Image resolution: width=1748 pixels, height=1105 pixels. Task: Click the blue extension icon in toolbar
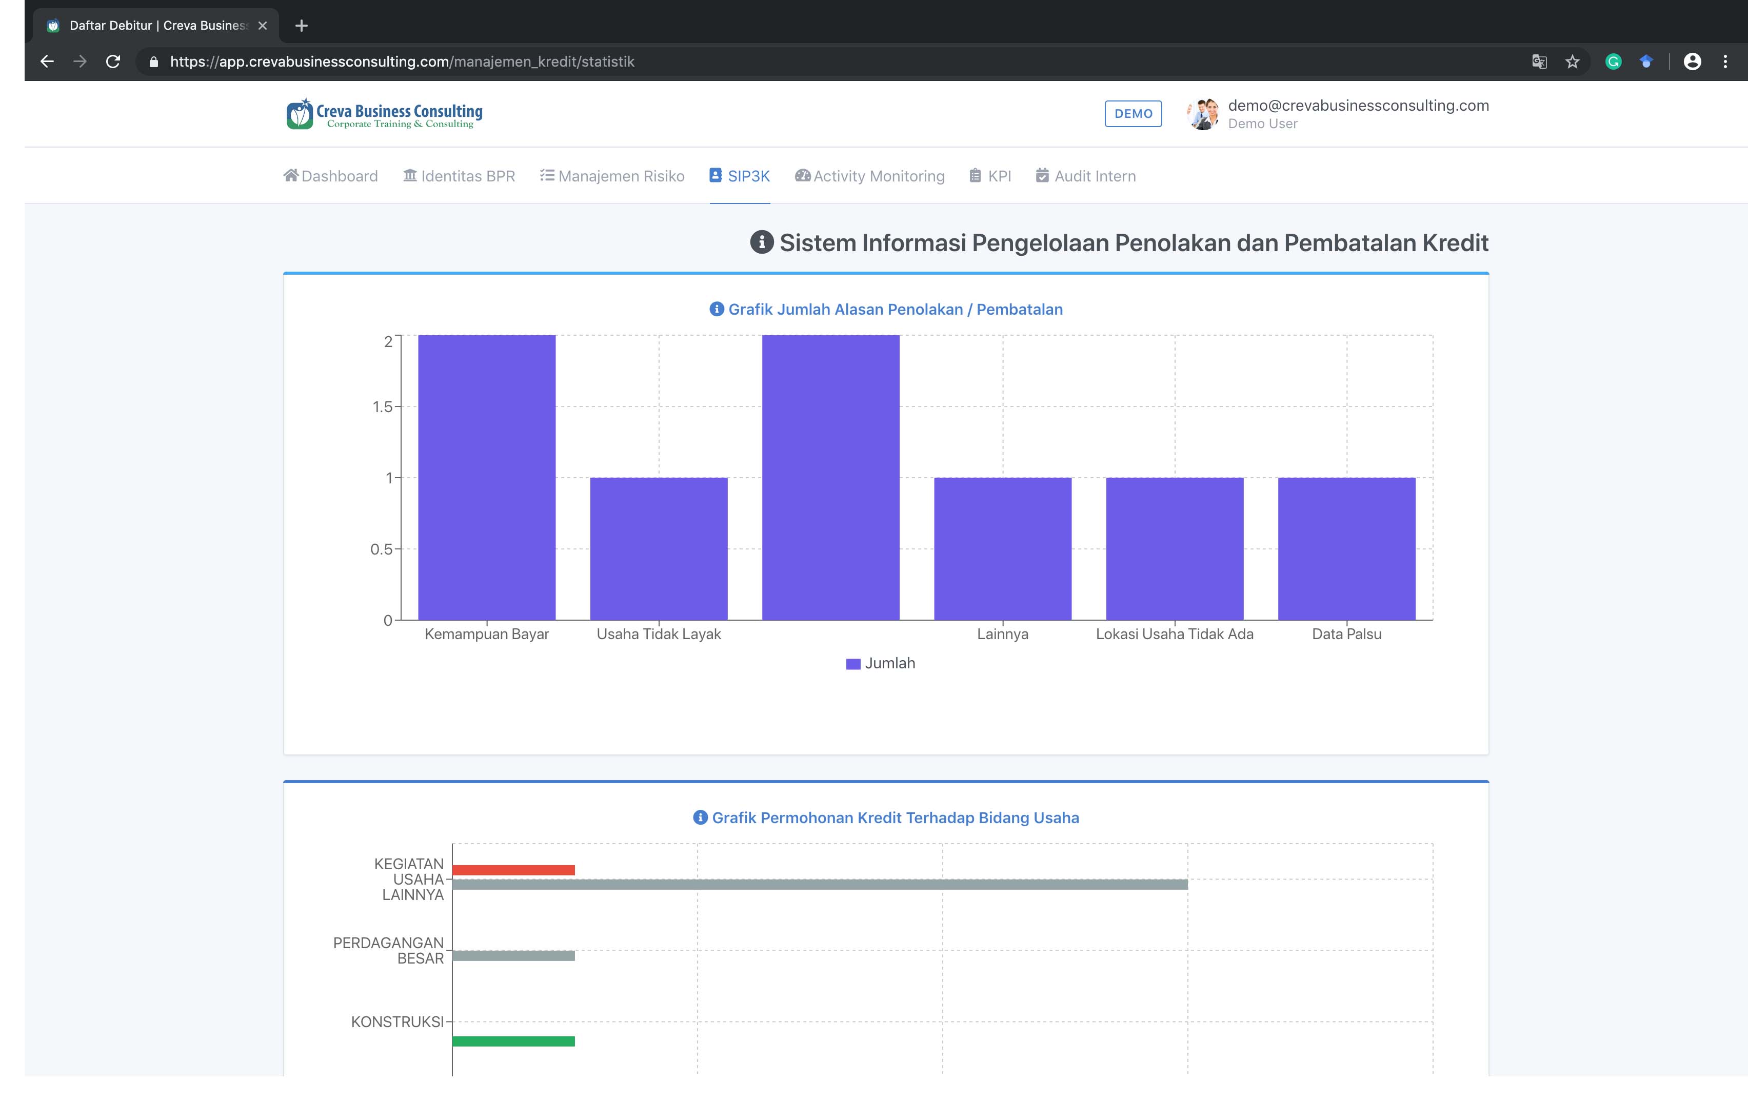pos(1645,62)
